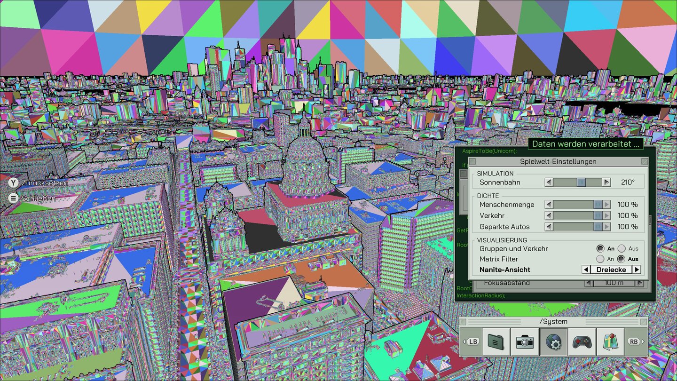The image size is (677, 381).
Task: Open the folder icon in /System bar
Action: [x=496, y=342]
